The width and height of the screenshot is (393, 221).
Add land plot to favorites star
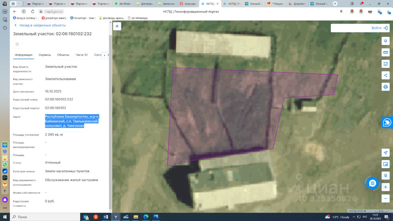click(17, 44)
